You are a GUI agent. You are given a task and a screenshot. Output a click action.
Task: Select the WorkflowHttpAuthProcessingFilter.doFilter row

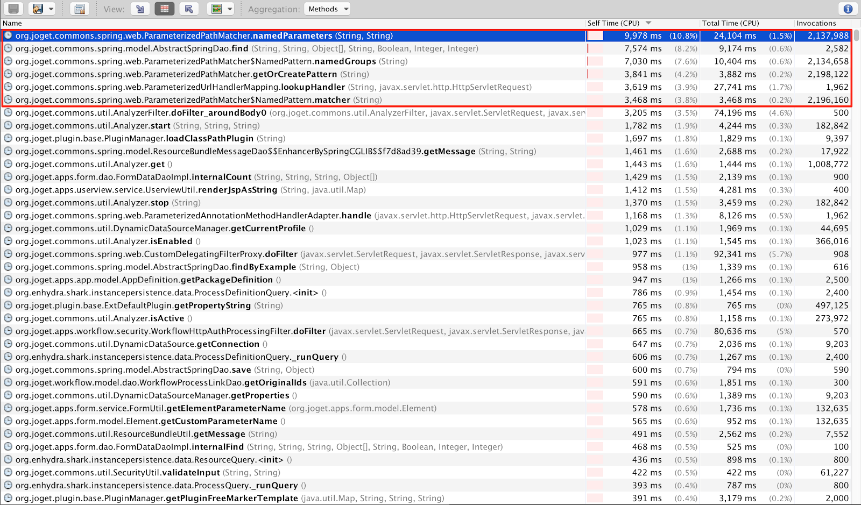426,331
